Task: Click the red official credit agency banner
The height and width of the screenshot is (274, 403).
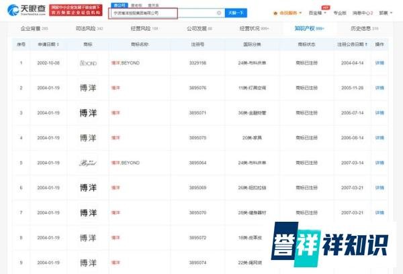Action: (x=75, y=10)
